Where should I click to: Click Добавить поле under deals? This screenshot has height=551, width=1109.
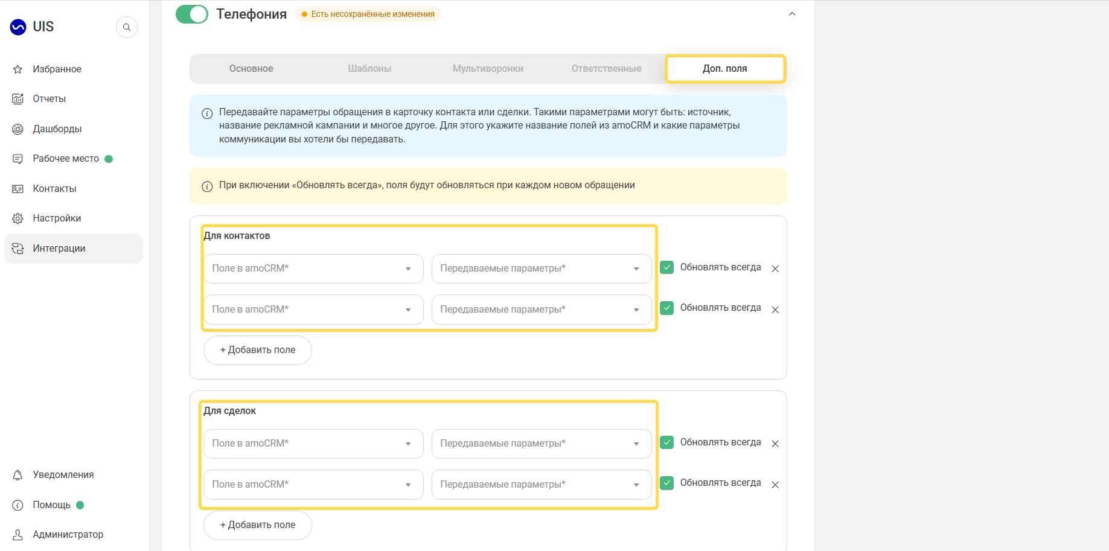(258, 525)
